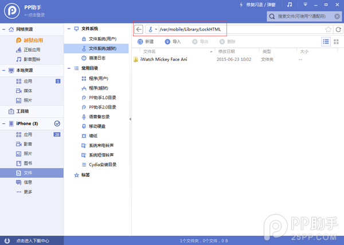
Task: Sort by 修改日期 column header
Action: (x=237, y=52)
